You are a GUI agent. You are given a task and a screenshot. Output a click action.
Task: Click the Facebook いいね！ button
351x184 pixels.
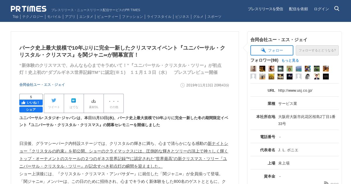(31, 103)
